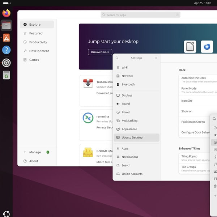The image size is (217, 217).
Task: Click the Transmission app icon
Action: [88, 83]
